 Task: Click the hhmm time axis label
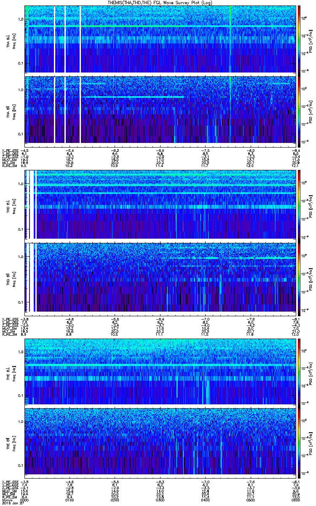6,500
